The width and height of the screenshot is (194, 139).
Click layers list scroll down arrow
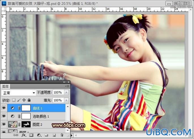coord(68,130)
